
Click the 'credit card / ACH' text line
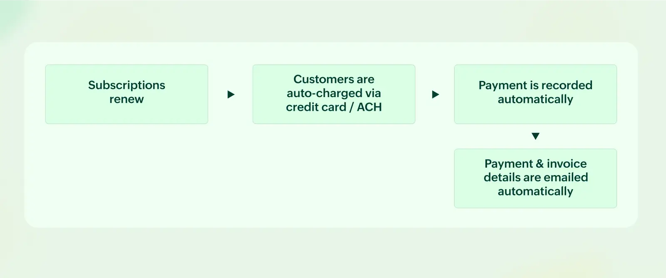[334, 107]
